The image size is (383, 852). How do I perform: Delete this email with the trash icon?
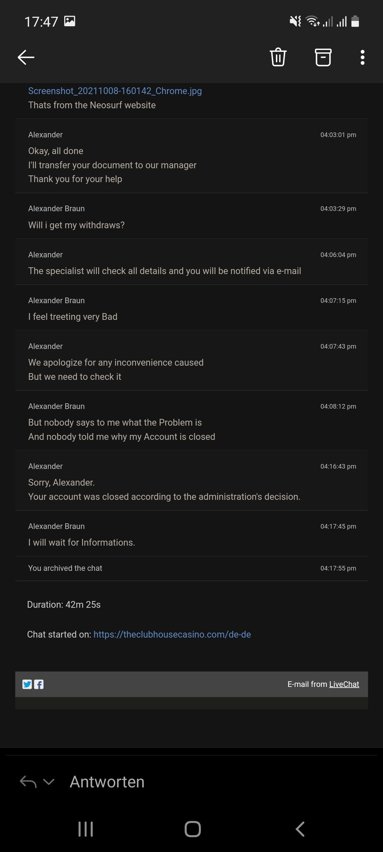pyautogui.click(x=278, y=57)
